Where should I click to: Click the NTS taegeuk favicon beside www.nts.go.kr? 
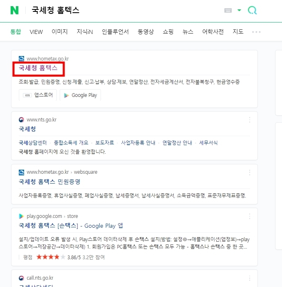21,120
